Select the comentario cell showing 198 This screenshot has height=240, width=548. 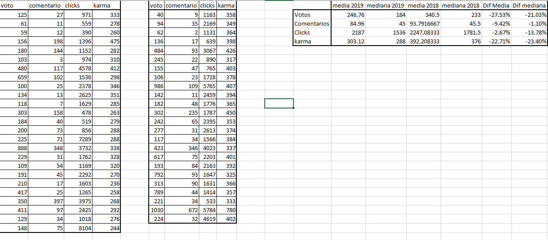pos(46,42)
